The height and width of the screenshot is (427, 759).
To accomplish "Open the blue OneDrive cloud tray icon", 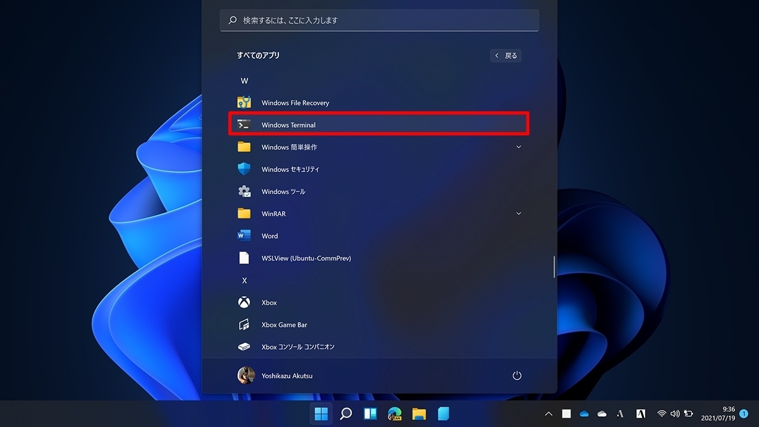I will tap(584, 414).
